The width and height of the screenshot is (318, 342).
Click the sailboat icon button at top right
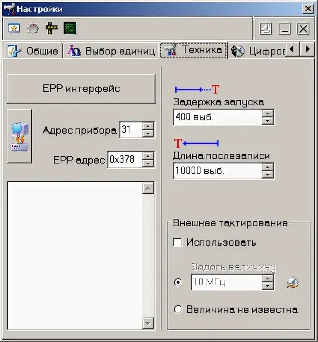coord(265,28)
